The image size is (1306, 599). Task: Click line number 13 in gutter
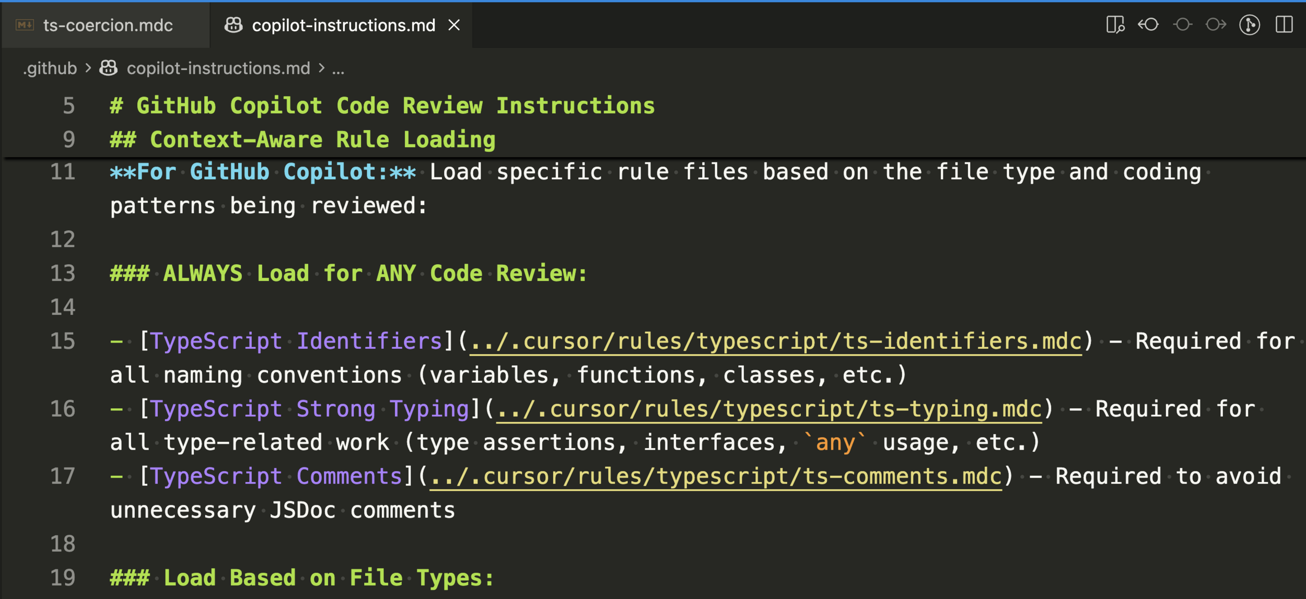tap(63, 273)
